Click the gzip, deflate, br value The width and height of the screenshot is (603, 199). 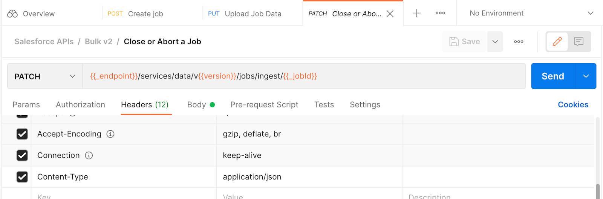pyautogui.click(x=252, y=134)
